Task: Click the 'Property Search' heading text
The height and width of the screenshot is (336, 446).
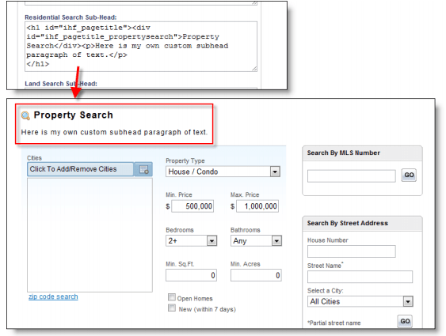Action: [74, 115]
